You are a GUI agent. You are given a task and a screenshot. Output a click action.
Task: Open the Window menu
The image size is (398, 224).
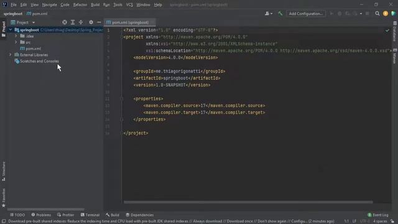click(x=143, y=5)
